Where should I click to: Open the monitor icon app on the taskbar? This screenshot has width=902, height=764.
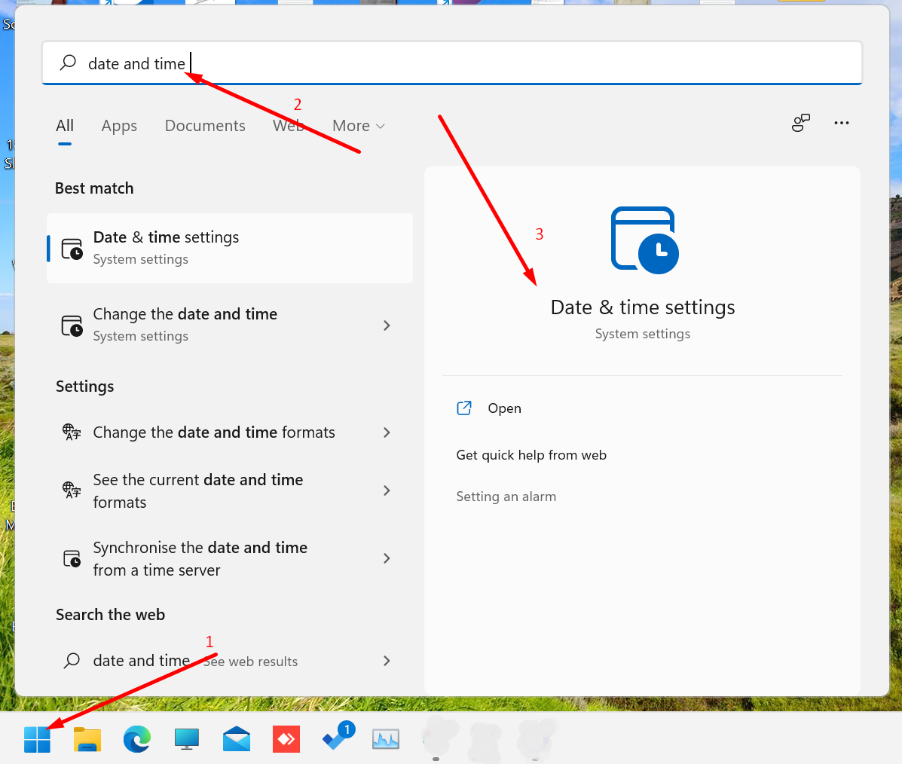tap(187, 739)
